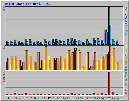The width and height of the screenshot is (129, 101).
Task: Click day label 5 on the x-axis
Action: click(x=23, y=98)
